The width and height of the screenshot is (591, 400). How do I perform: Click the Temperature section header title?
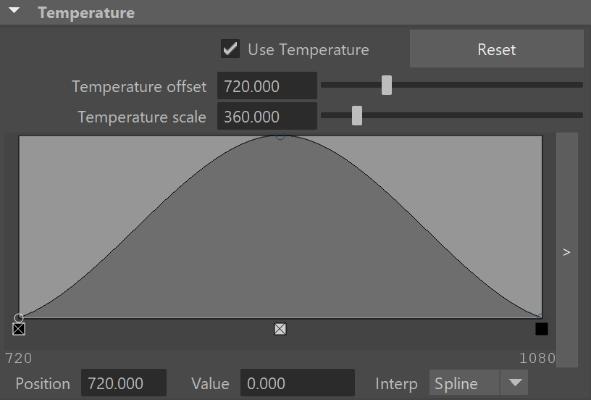click(86, 13)
